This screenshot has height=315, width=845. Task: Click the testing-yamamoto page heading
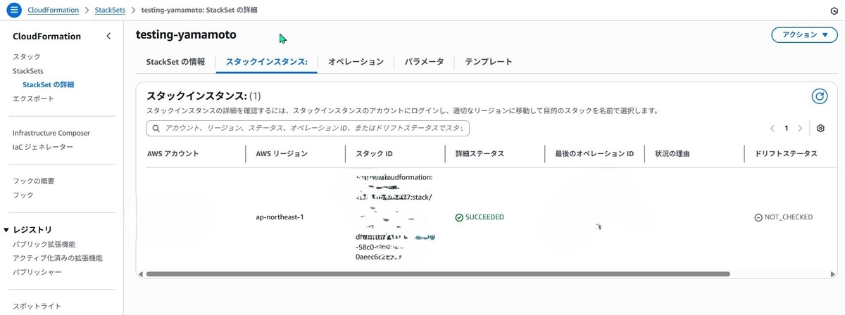(x=186, y=34)
